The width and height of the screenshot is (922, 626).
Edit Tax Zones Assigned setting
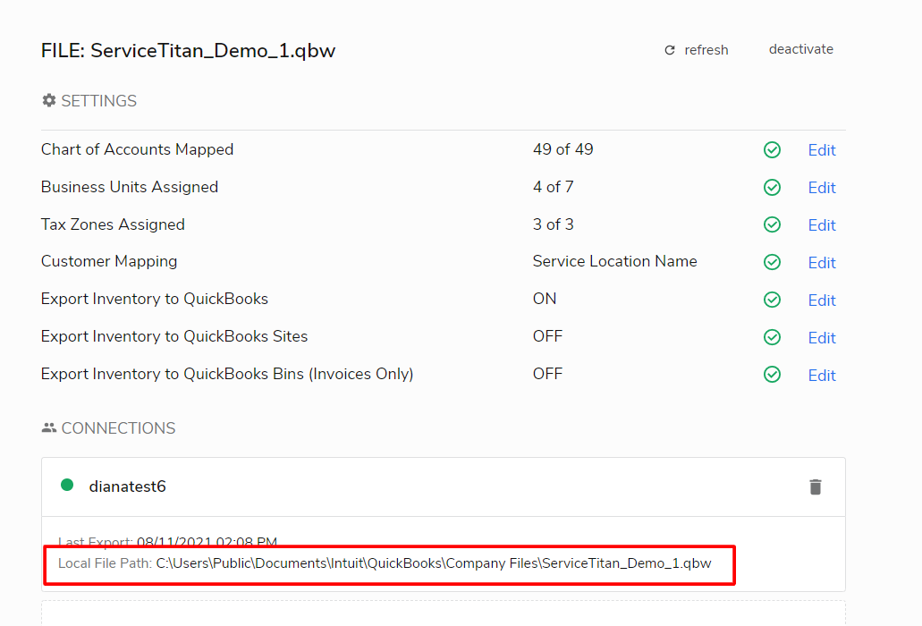[822, 225]
